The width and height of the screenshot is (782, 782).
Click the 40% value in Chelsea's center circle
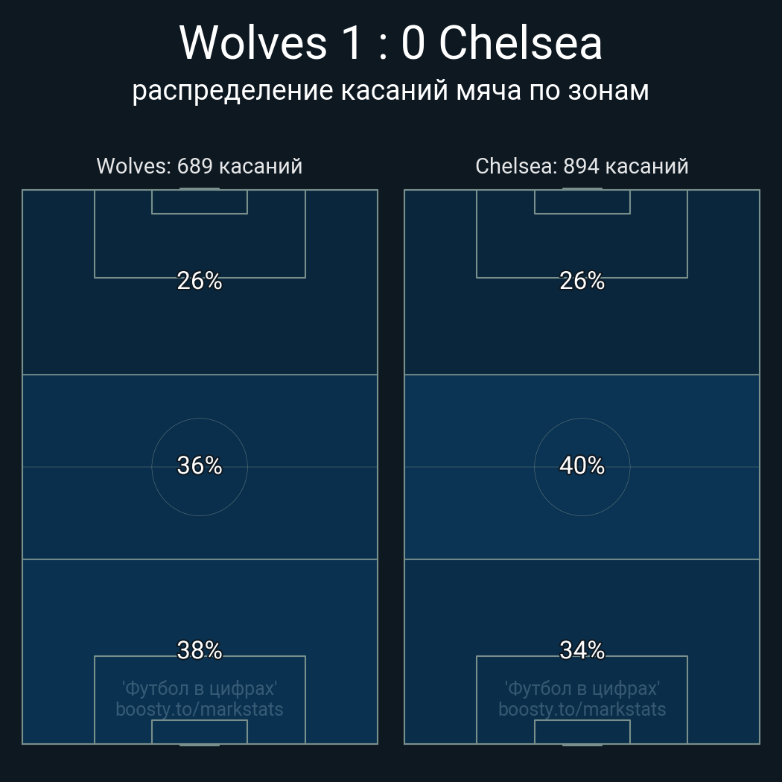pyautogui.click(x=582, y=465)
